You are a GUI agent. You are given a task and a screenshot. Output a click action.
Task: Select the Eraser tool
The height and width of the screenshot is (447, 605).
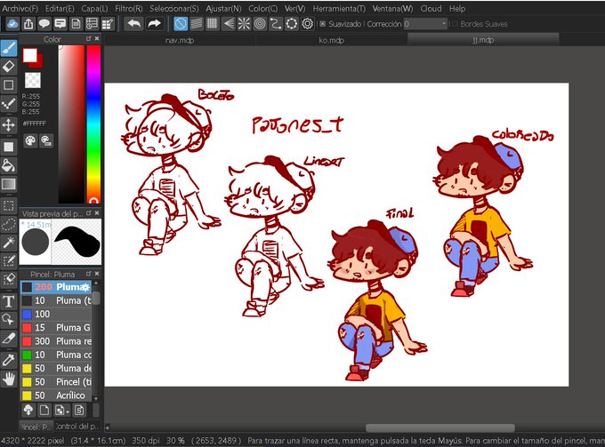(9, 67)
